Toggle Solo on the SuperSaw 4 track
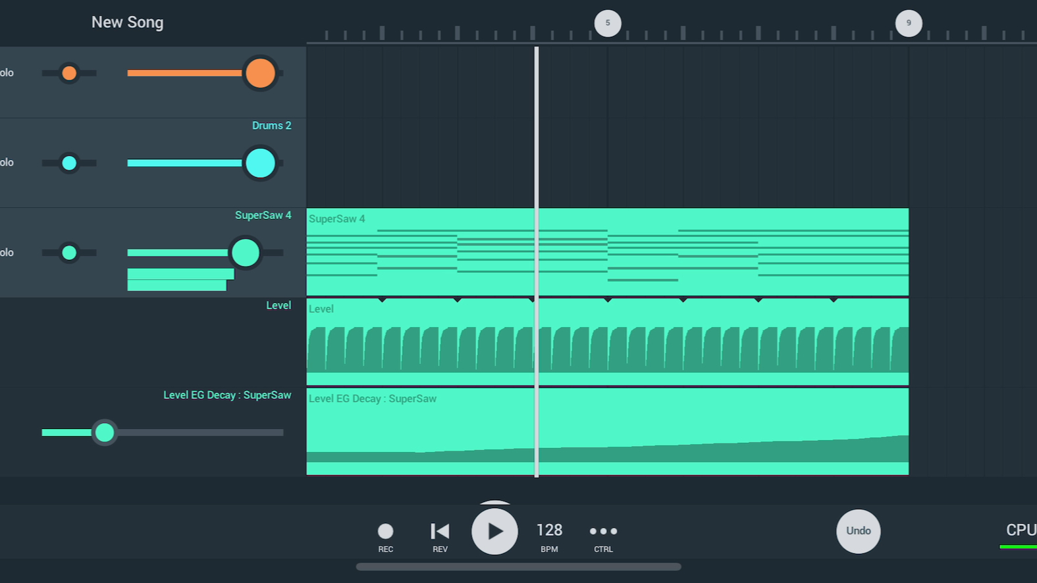Image resolution: width=1037 pixels, height=583 pixels. point(7,253)
